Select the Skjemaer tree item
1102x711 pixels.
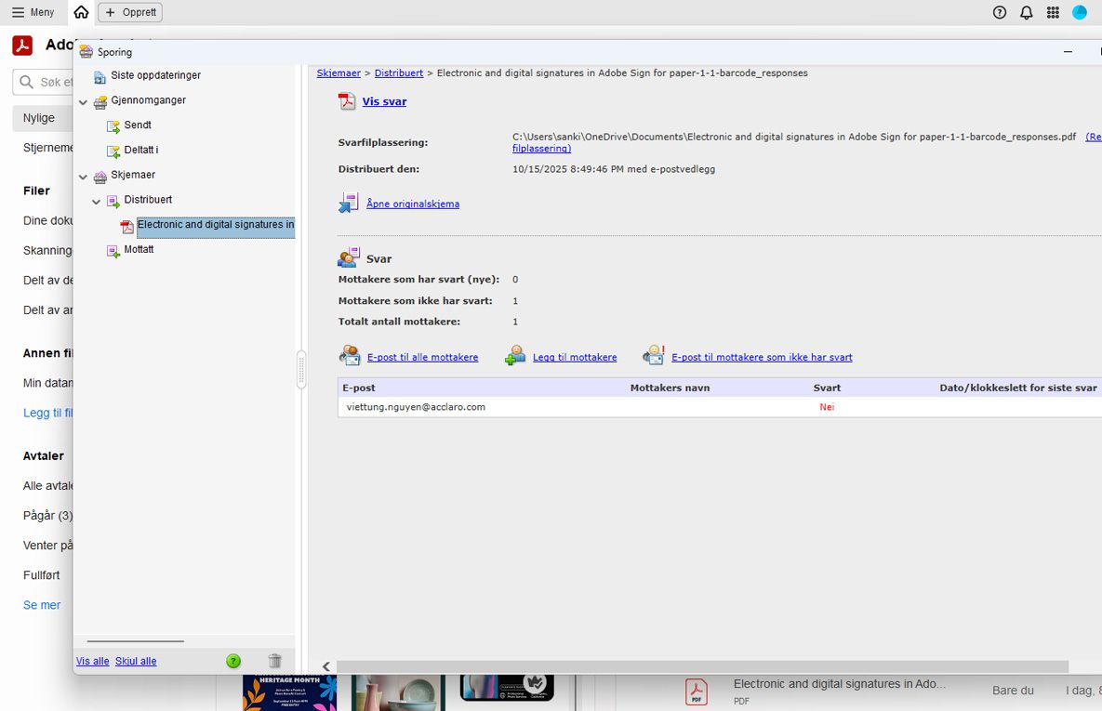(x=133, y=174)
